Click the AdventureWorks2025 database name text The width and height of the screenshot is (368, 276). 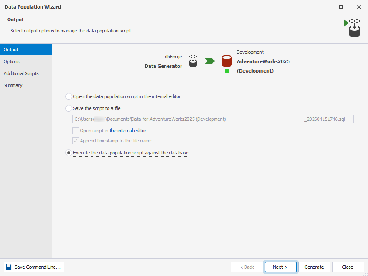pyautogui.click(x=263, y=61)
